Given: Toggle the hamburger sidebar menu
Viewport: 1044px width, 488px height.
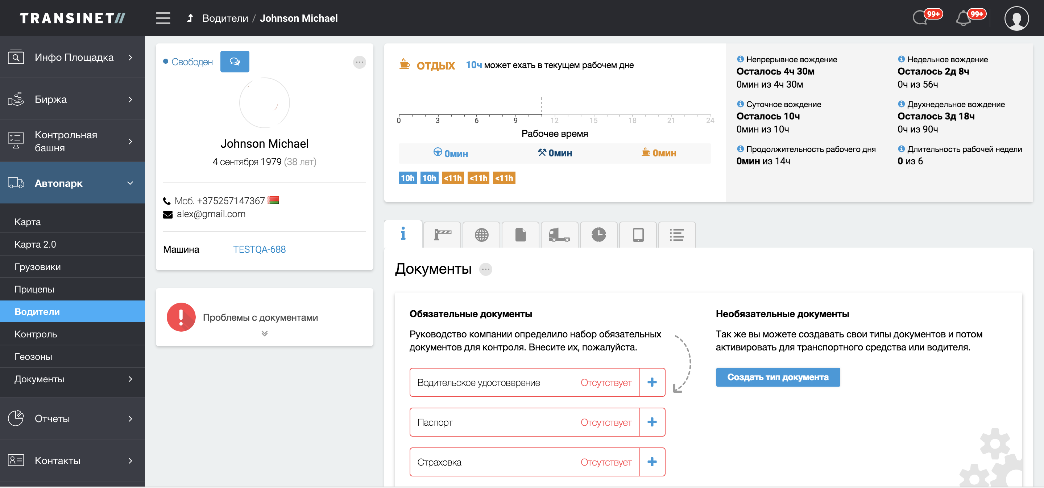Looking at the screenshot, I should tap(163, 18).
